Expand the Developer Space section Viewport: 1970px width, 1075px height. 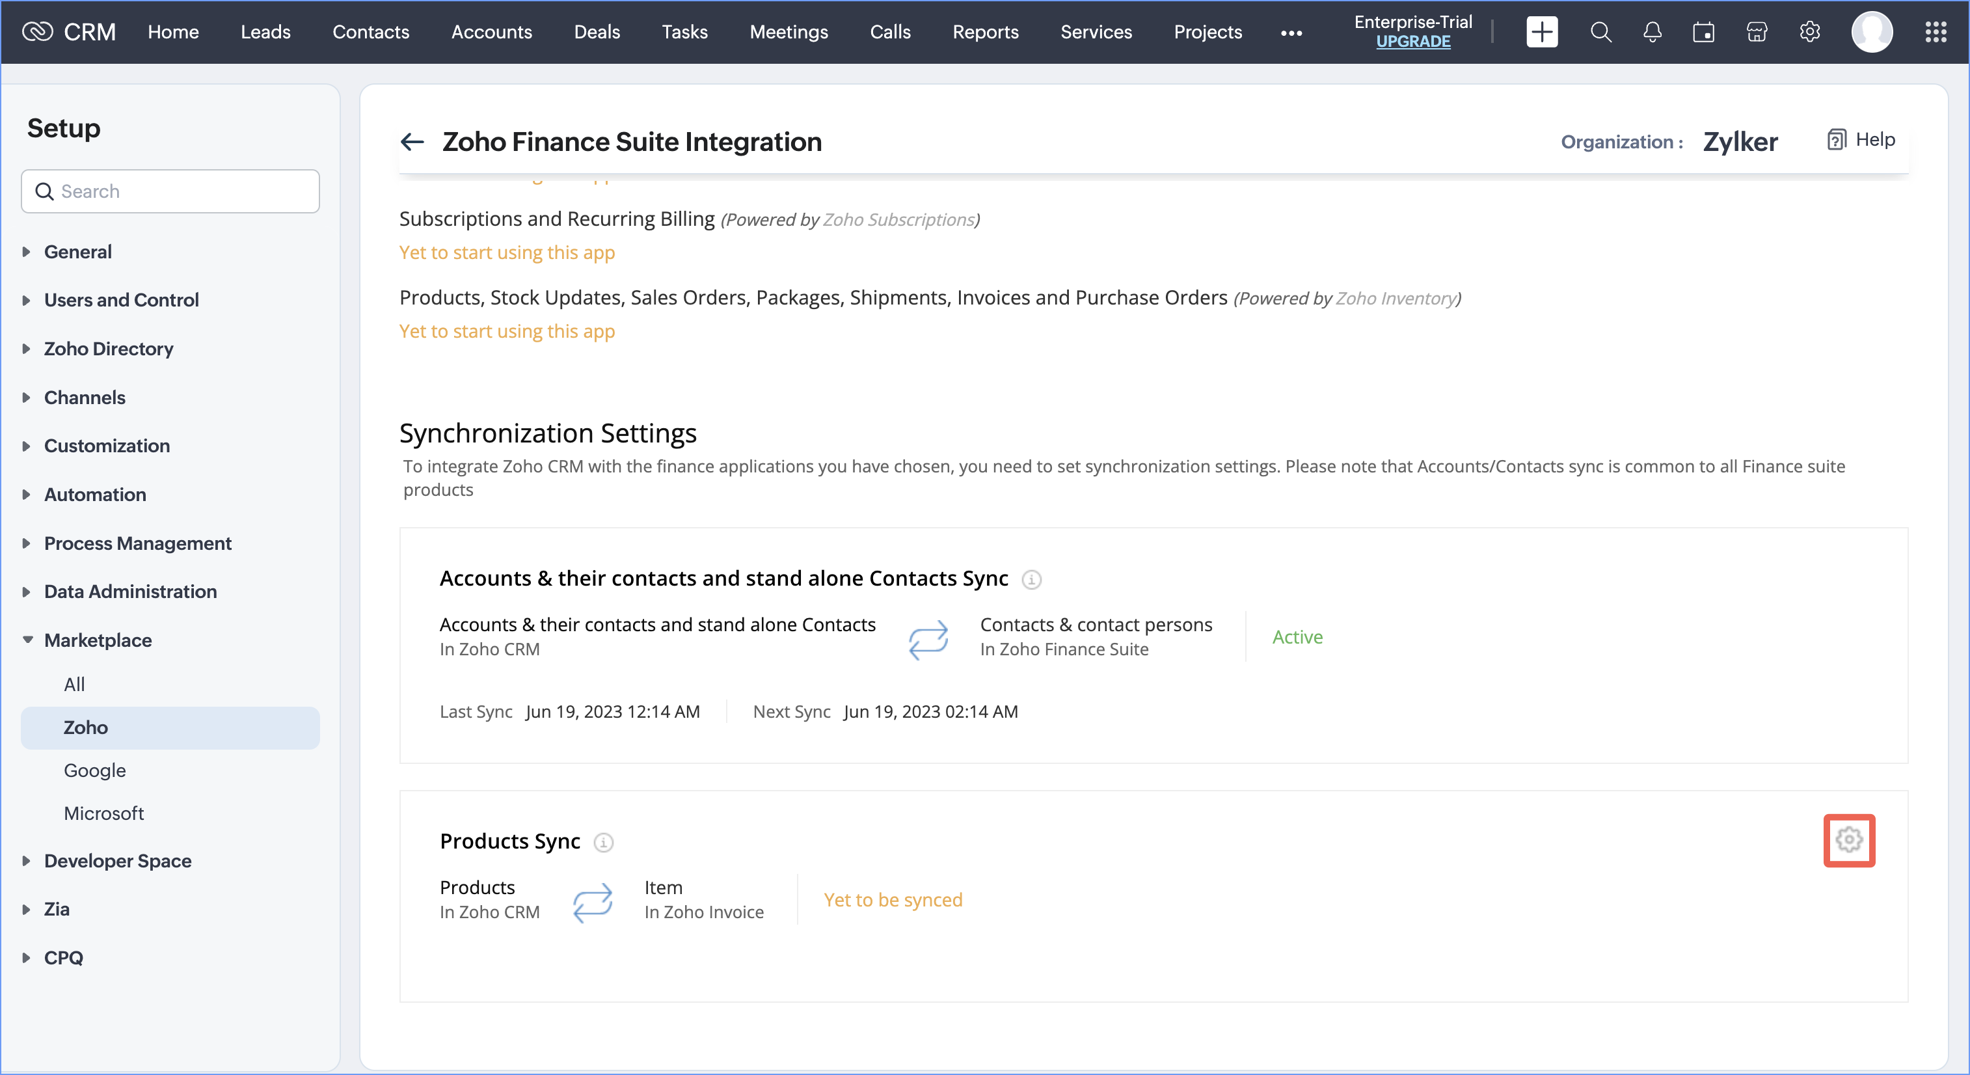[117, 860]
